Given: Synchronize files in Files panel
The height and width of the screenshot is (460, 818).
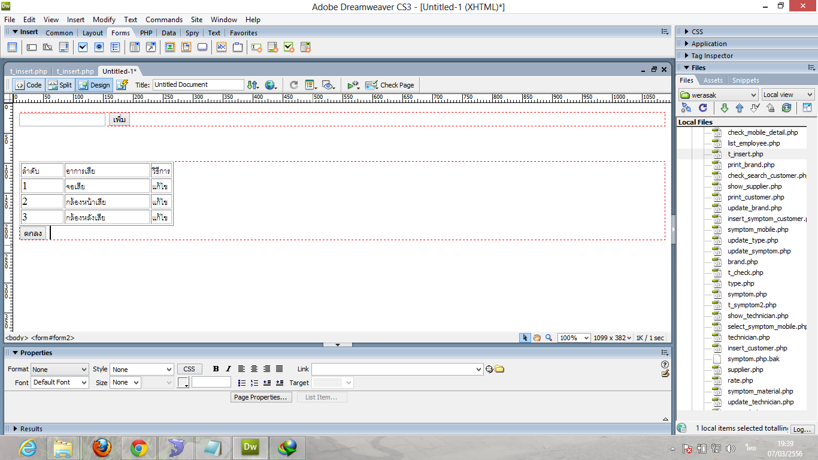Looking at the screenshot, I should pyautogui.click(x=786, y=108).
